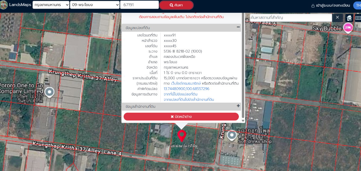Image resolution: width=361 pixels, height=171 pixels.
Task: Click the map sheet value 5136 III 8218-02
Action: (183, 51)
